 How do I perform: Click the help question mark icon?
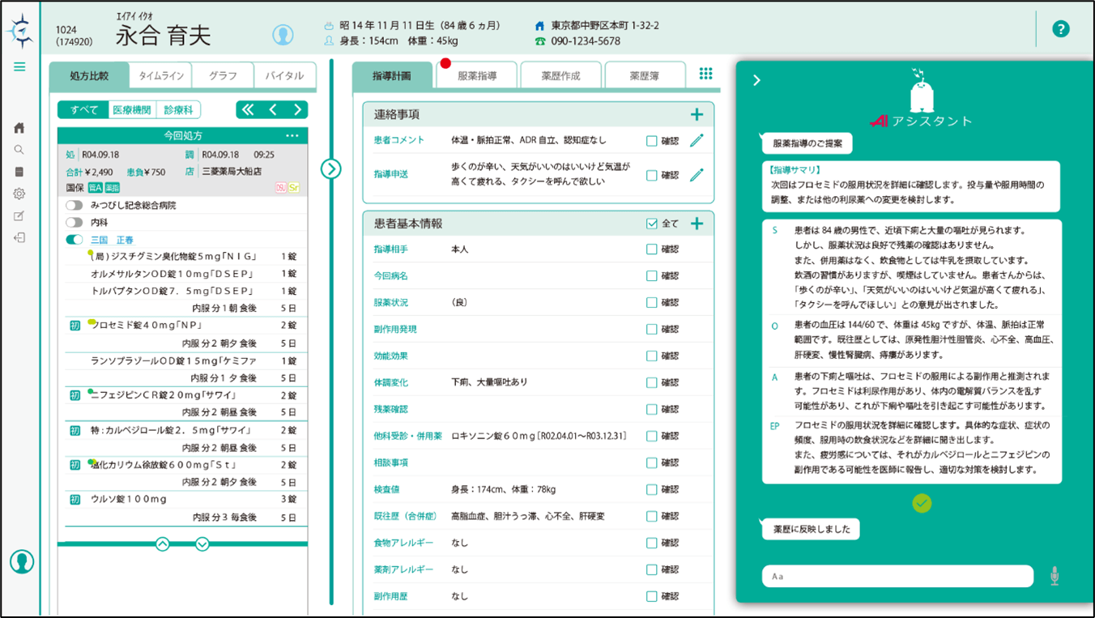(x=1060, y=29)
